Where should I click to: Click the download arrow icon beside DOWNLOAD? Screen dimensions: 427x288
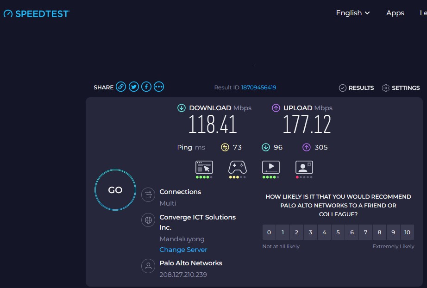(x=182, y=108)
